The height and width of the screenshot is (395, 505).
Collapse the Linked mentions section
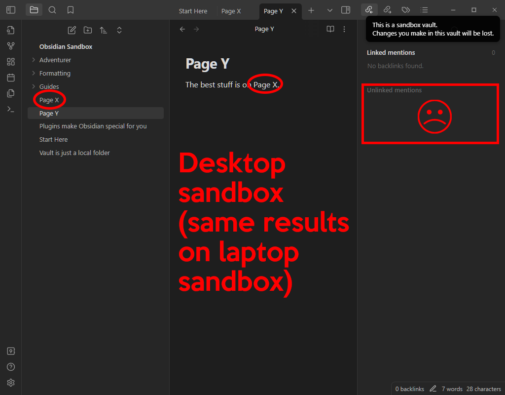click(x=391, y=52)
